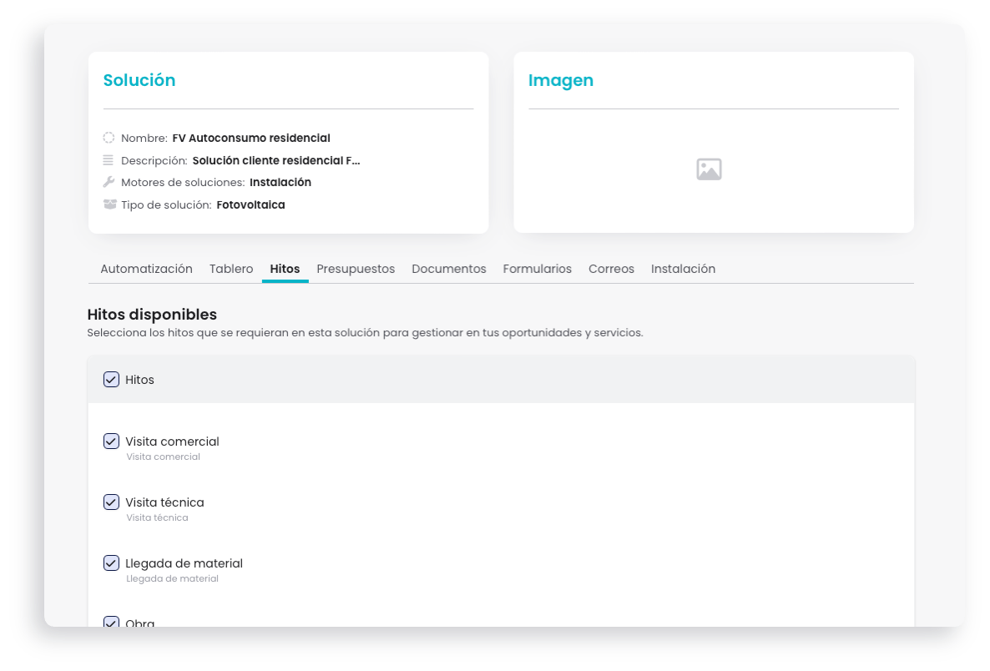
Task: Select the Hitos tab
Action: click(x=285, y=269)
